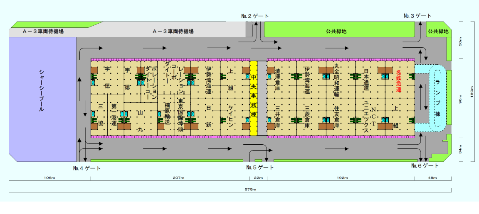The height and width of the screenshot is (214, 479).
Task: Select the 34m vertical dimension label
Action: click(x=460, y=149)
